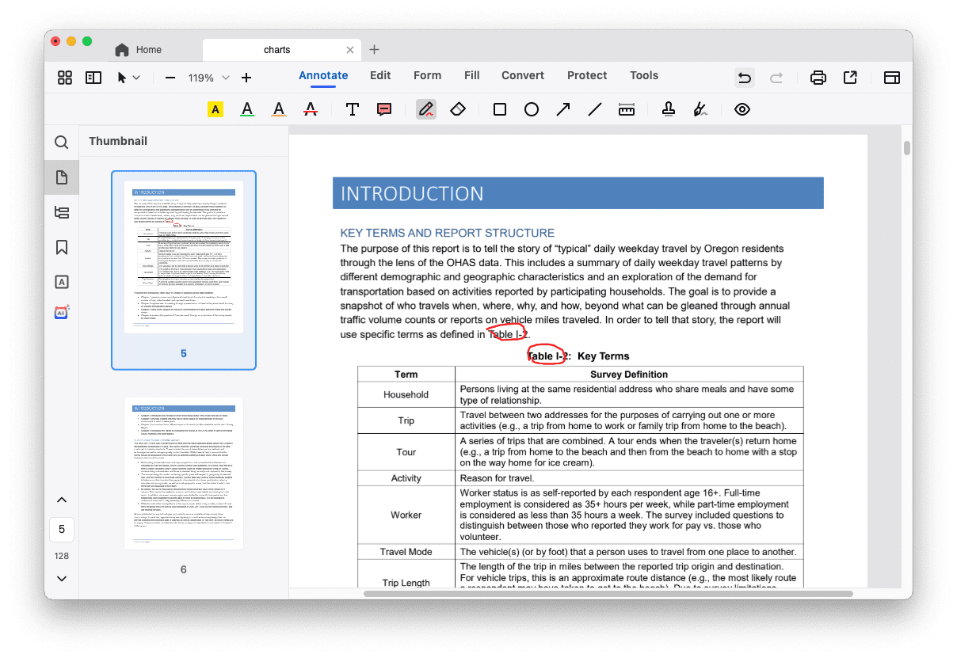Select the arrow annotation tool
This screenshot has width=957, height=658.
[562, 108]
